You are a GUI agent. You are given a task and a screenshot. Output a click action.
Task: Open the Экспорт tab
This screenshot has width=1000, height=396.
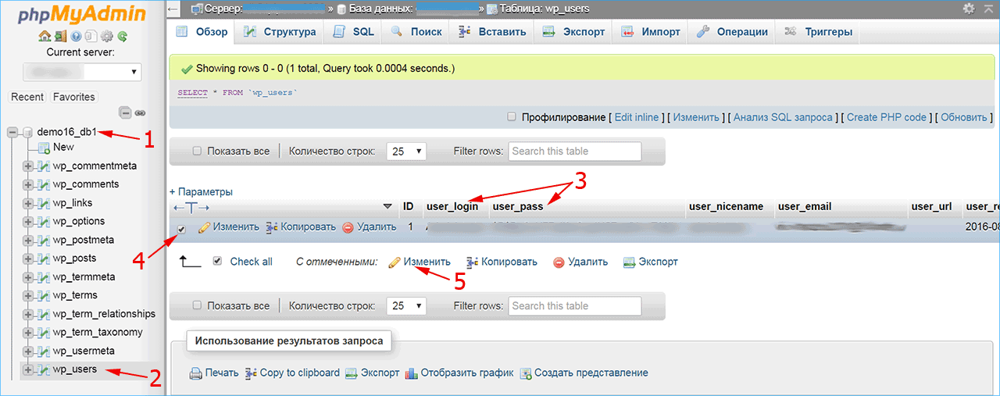point(574,32)
